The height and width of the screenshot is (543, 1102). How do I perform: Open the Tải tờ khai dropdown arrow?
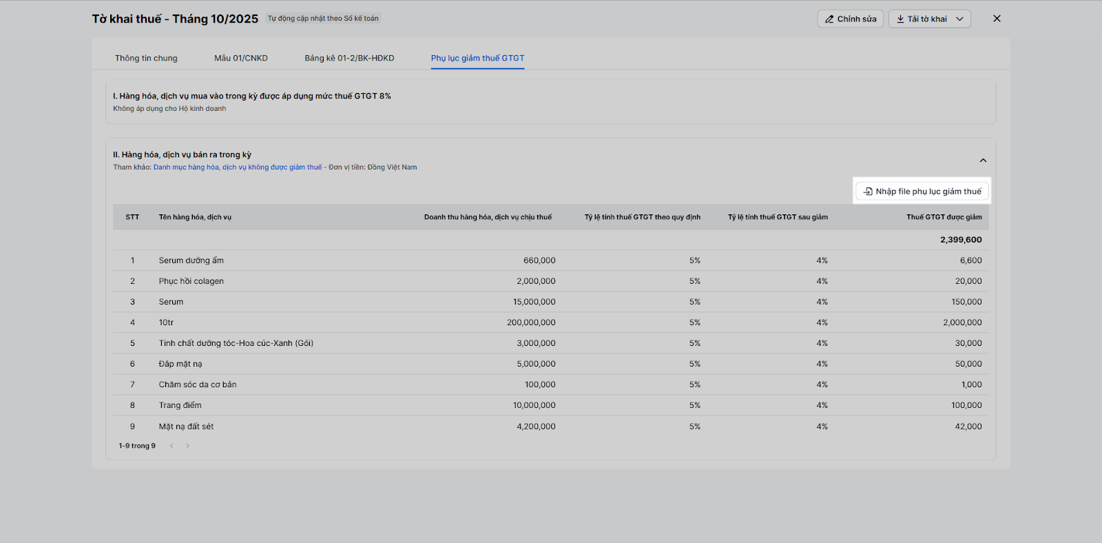pyautogui.click(x=960, y=19)
